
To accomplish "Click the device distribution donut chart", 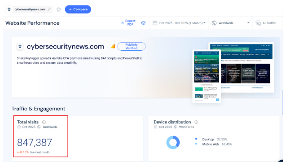I will [x=173, y=142].
